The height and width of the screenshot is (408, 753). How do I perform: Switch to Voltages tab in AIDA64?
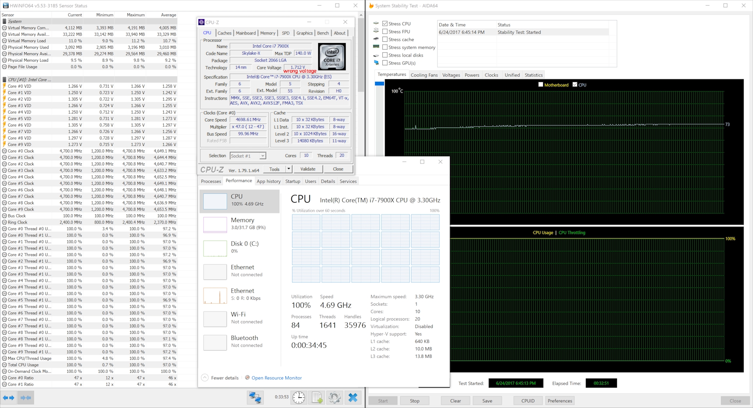(x=451, y=75)
